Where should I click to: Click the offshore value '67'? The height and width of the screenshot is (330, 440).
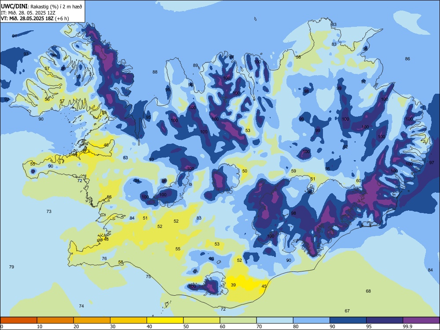point(347,311)
